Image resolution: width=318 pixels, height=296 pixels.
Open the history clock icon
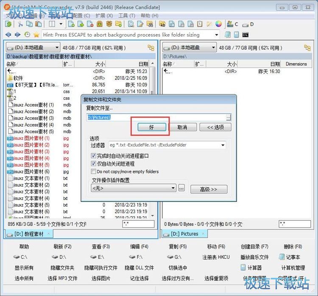pyautogui.click(x=27, y=35)
